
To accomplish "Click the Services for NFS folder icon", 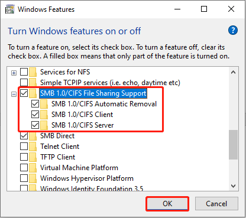I will tap(33, 72).
